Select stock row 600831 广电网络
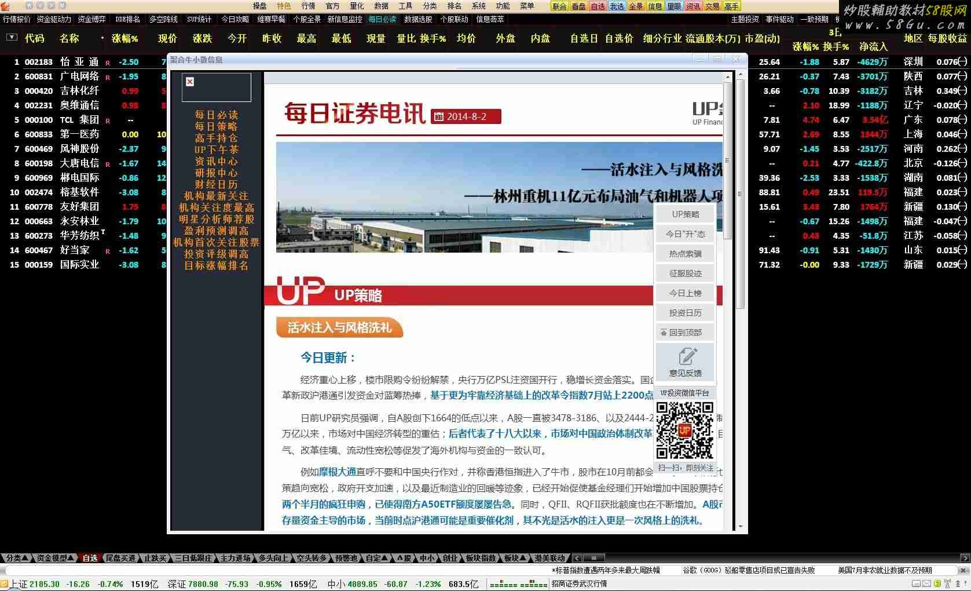 (x=84, y=76)
